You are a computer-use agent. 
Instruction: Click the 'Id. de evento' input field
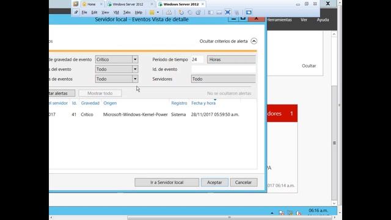click(224, 69)
